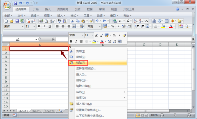Insert a chart using column chart icon
This screenshot has height=119, width=197.
[154, 21]
